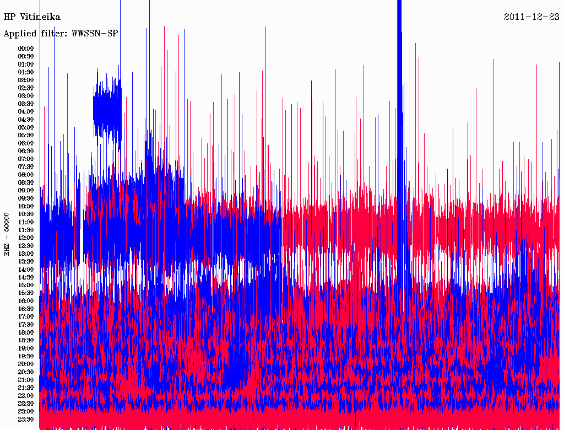Select the 08:00 time label
Image resolution: width=564 pixels, height=430 pixels.
[26, 175]
